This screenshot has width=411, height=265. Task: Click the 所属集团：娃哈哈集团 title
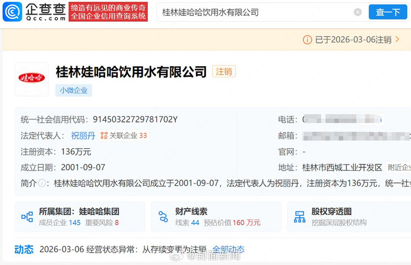point(79,211)
